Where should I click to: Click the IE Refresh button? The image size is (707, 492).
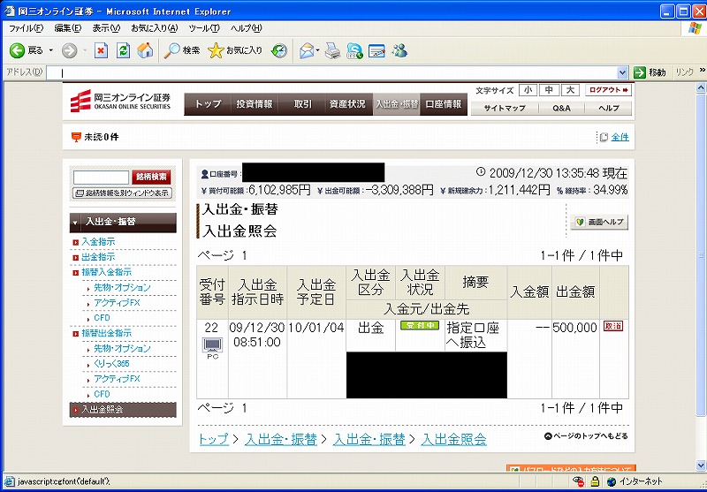click(x=123, y=50)
